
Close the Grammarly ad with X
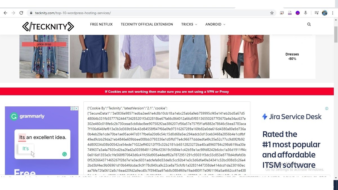[76, 108]
